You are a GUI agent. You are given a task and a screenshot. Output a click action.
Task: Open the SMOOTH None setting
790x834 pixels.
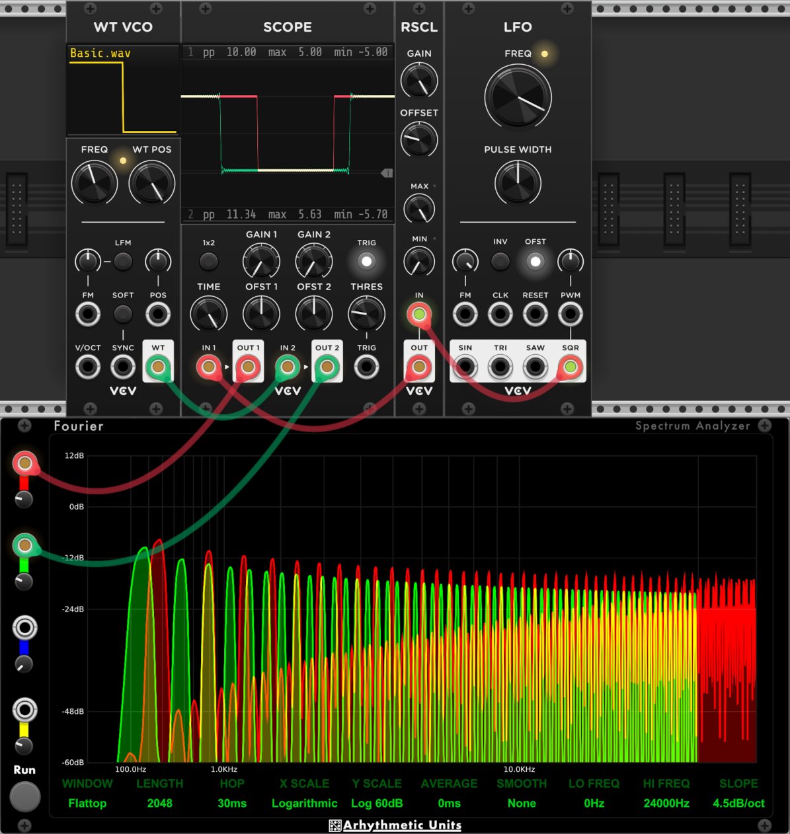click(x=522, y=793)
